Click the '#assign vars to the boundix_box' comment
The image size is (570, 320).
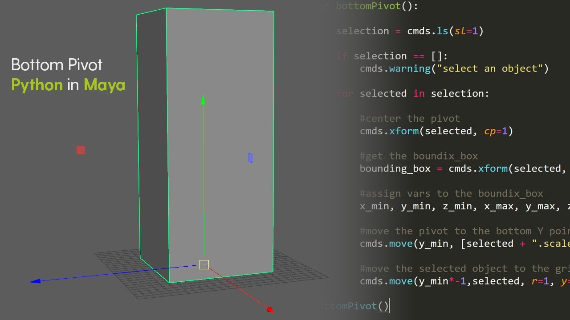[452, 194]
